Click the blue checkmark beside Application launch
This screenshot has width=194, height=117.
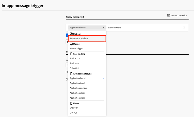pyautogui.click(x=103, y=78)
